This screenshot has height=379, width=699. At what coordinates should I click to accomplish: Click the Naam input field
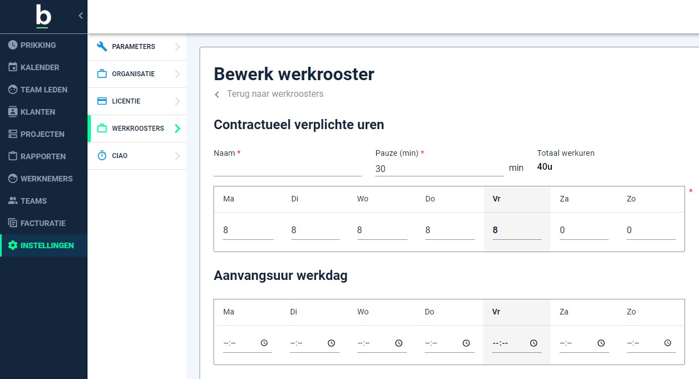(287, 168)
